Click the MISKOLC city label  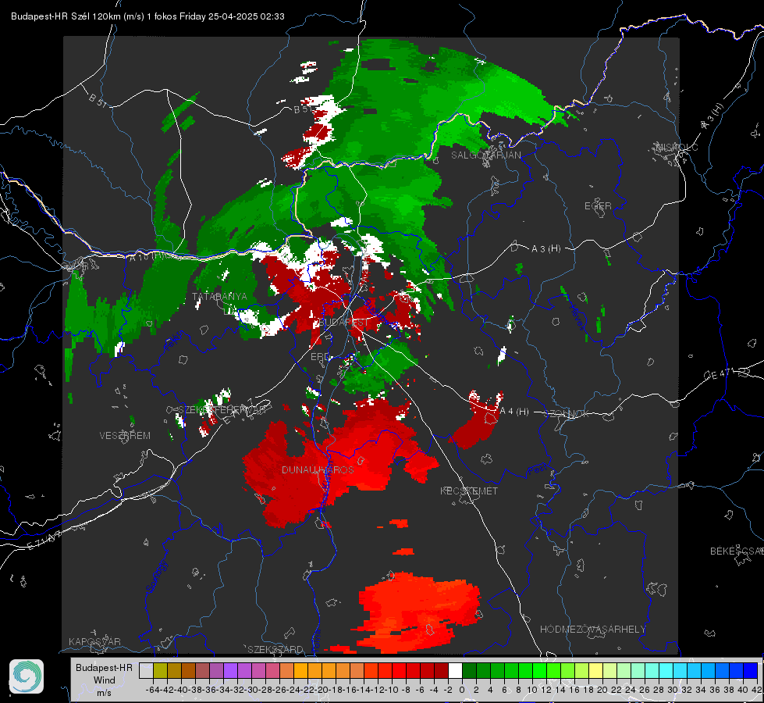click(677, 147)
